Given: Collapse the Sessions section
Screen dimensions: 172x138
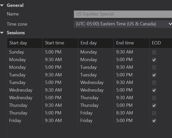Looking at the screenshot, I should [2, 33].
